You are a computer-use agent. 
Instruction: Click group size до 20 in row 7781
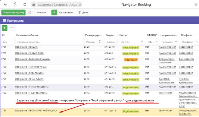(87, 47)
